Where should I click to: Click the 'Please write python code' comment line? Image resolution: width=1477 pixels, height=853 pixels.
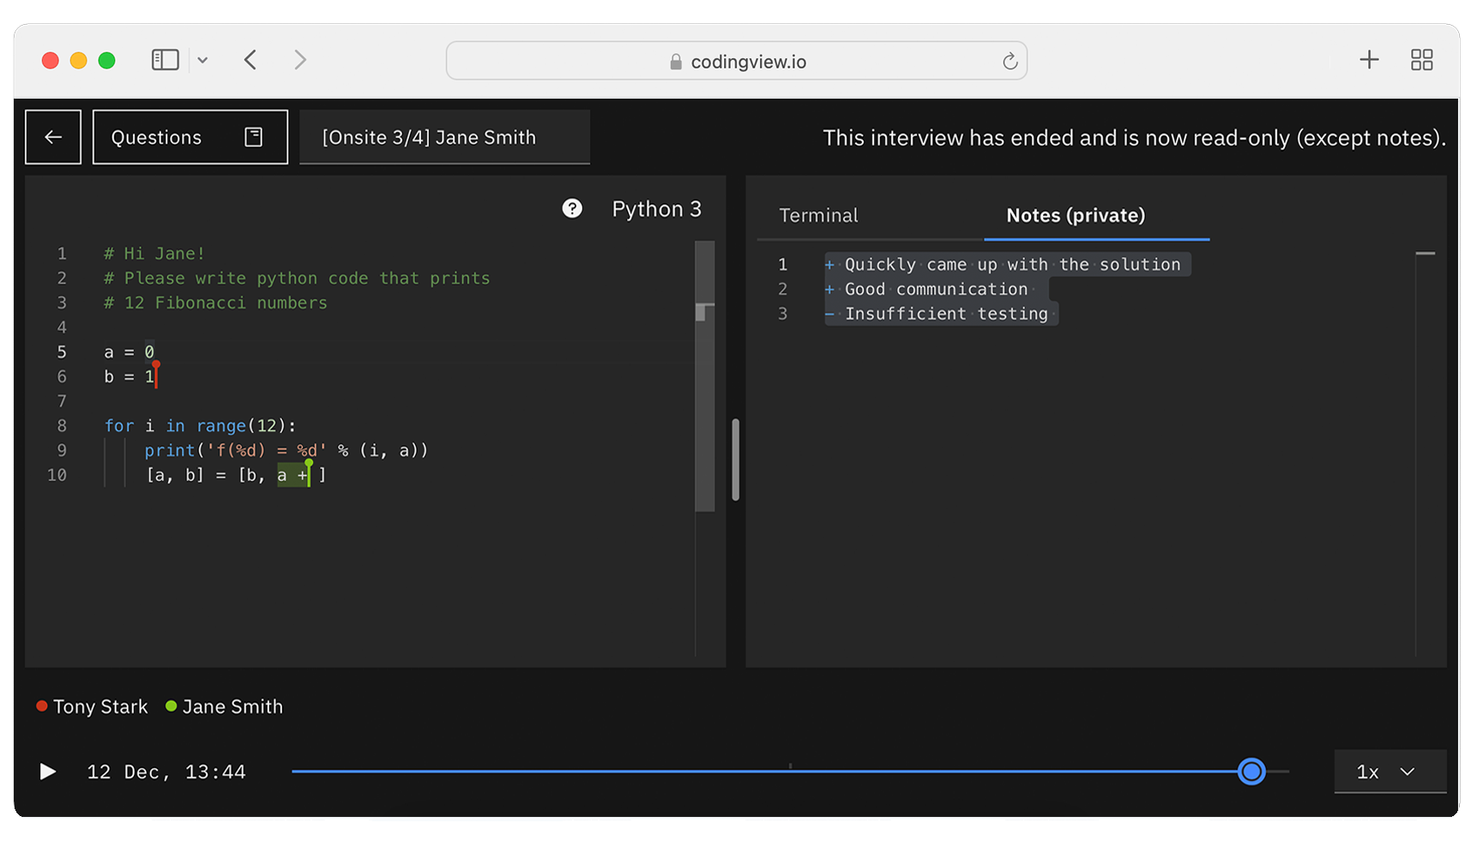[297, 279]
